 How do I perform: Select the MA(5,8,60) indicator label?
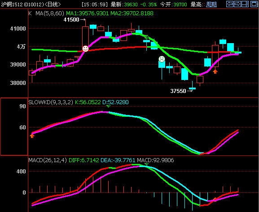pyautogui.click(x=50, y=13)
